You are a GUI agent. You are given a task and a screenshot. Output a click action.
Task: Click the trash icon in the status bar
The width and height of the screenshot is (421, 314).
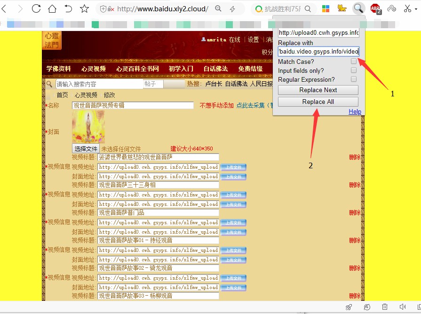coord(385,307)
